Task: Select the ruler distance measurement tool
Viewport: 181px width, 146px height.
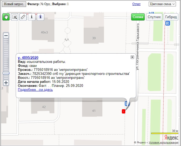Action: 23,17
